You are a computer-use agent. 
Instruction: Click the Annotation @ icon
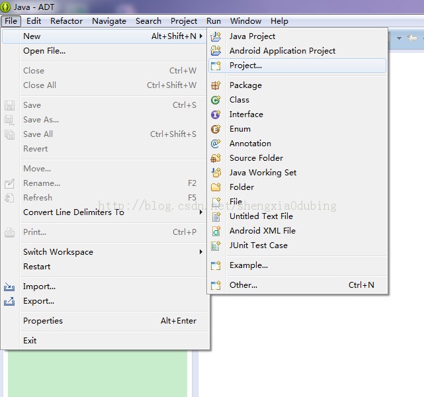click(x=216, y=144)
